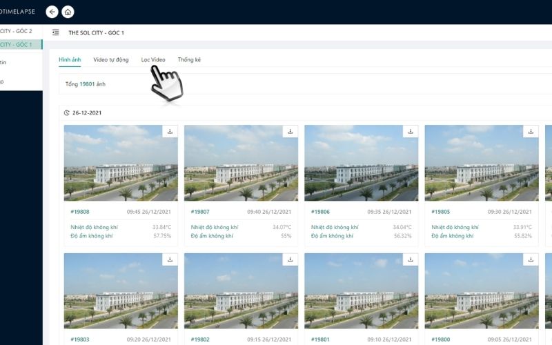
Task: Open the Thống kê tab
Action: click(189, 59)
